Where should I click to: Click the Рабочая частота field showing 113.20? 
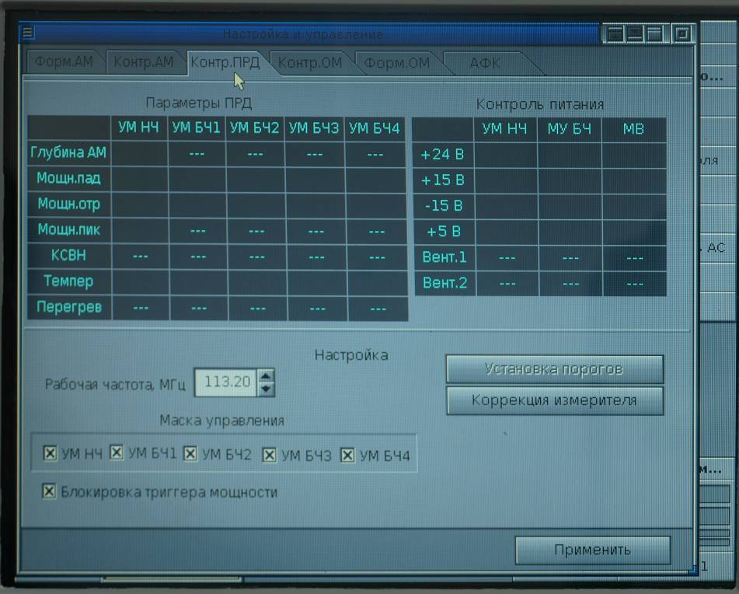(226, 382)
